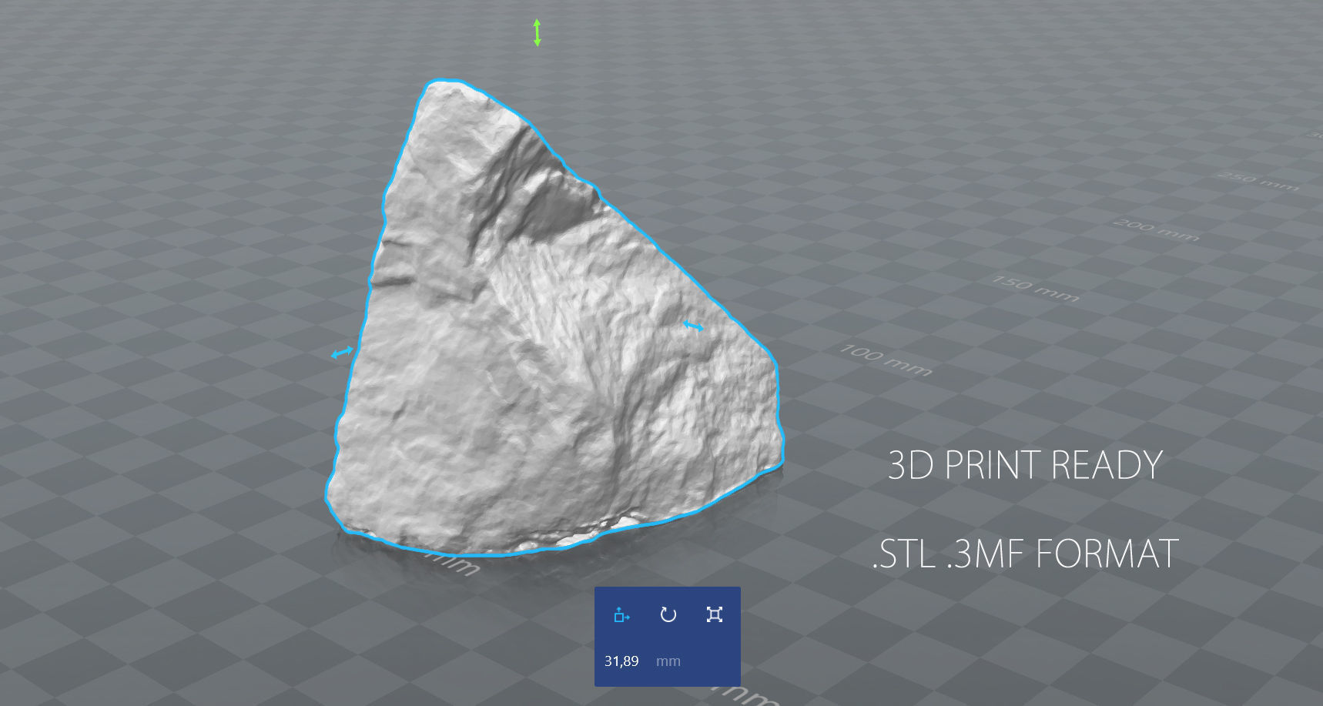The image size is (1323, 706).
Task: Click the mm unit label
Action: tap(668, 661)
